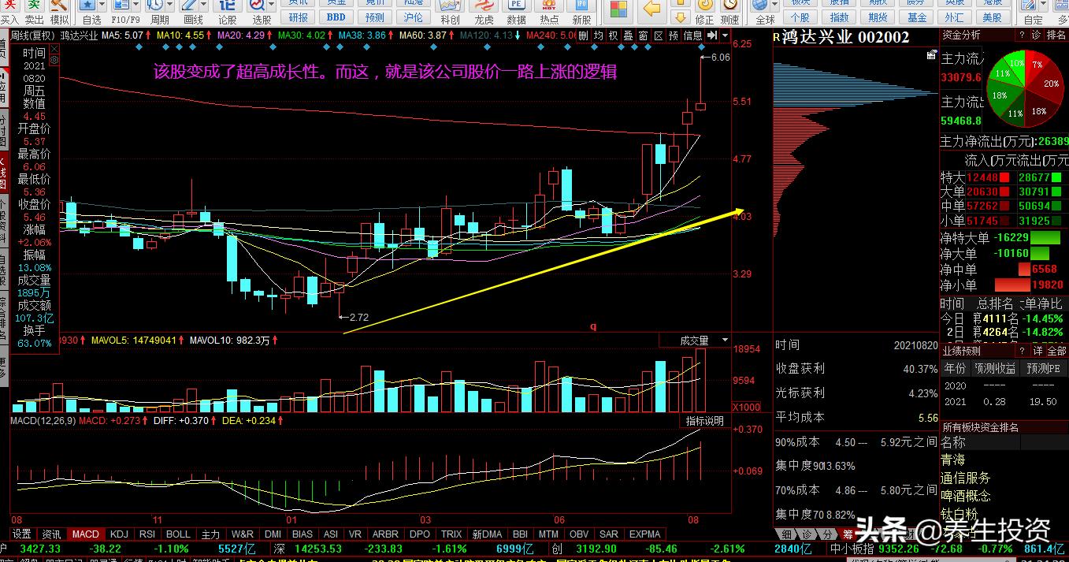
Task: Click the jump-to-end arrow icon after 信息
Action: (712, 35)
